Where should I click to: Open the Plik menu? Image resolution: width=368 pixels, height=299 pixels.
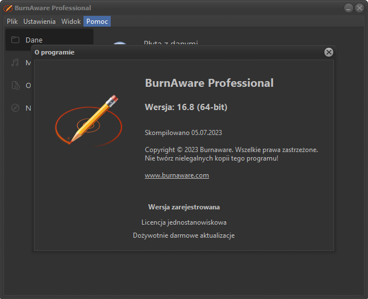12,22
